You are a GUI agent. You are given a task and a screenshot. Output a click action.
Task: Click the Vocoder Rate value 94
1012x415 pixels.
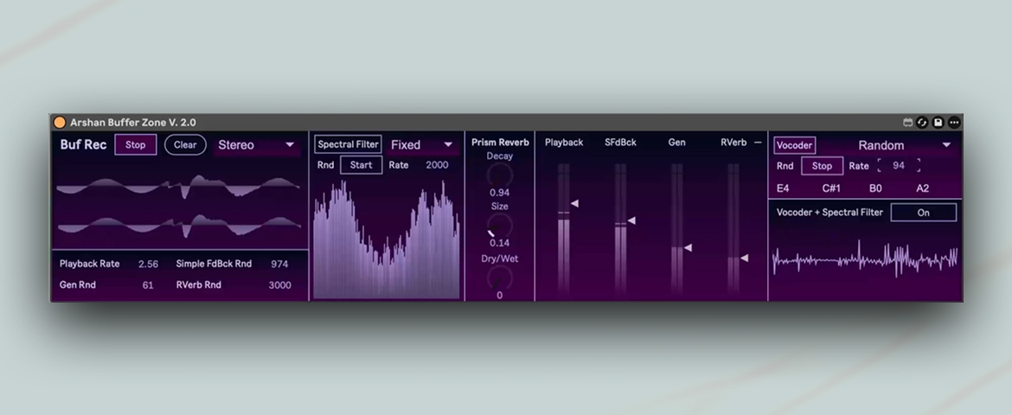click(x=899, y=166)
